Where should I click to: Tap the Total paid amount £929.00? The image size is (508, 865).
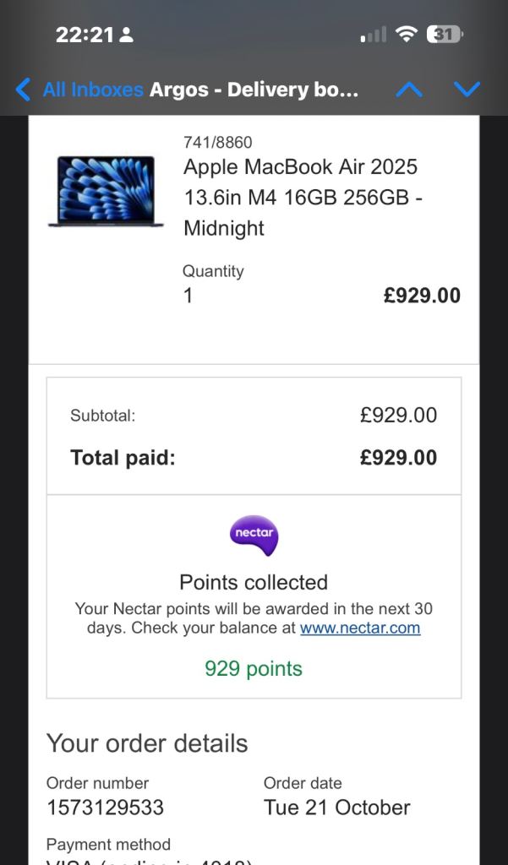pos(398,458)
